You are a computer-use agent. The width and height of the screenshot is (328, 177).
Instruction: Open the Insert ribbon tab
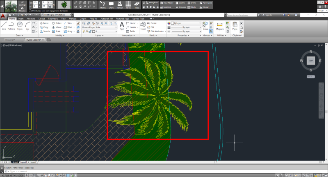coord(21,19)
